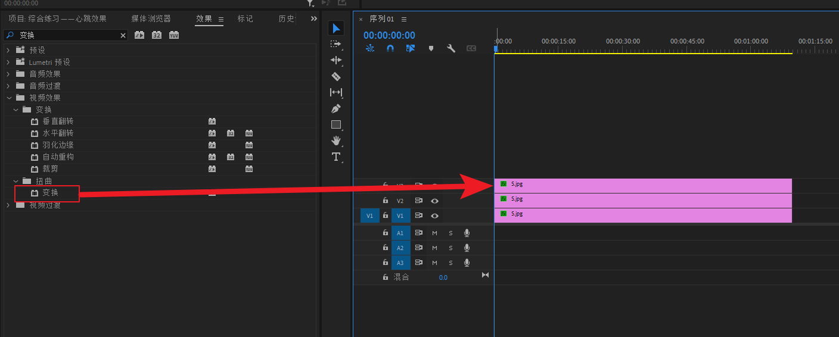Expand the Lumetri 预设 folder
Viewport: 839px width, 337px height.
[x=8, y=62]
